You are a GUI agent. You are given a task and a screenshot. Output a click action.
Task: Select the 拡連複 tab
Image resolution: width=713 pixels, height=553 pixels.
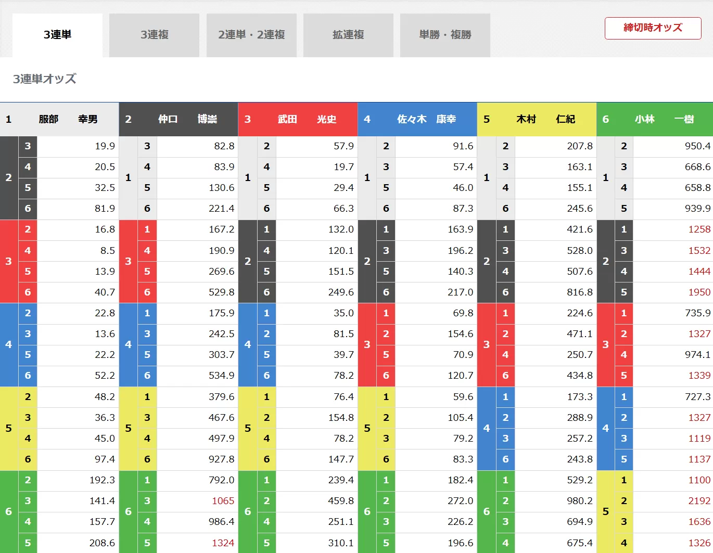point(348,35)
